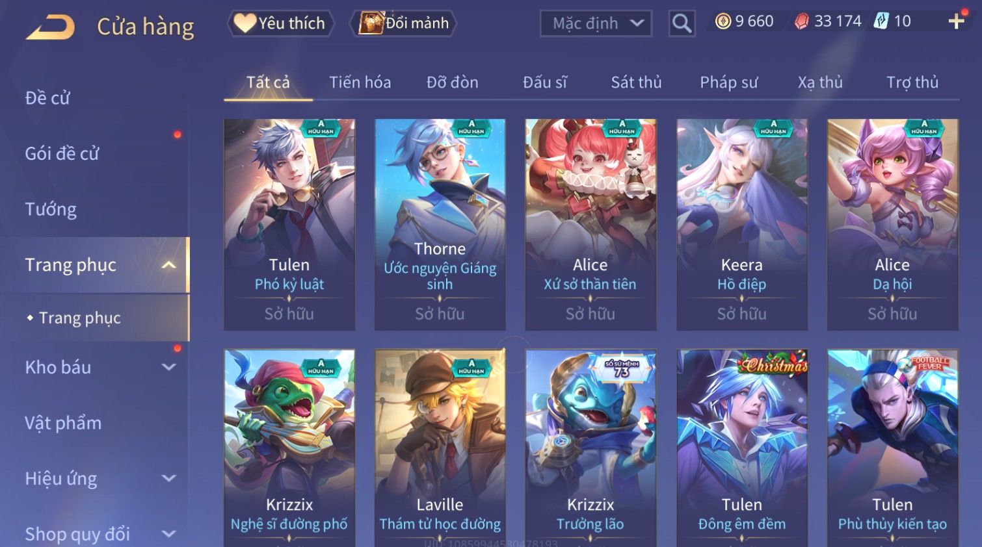
Task: Tap the blue voucher ticket icon
Action: 881,21
